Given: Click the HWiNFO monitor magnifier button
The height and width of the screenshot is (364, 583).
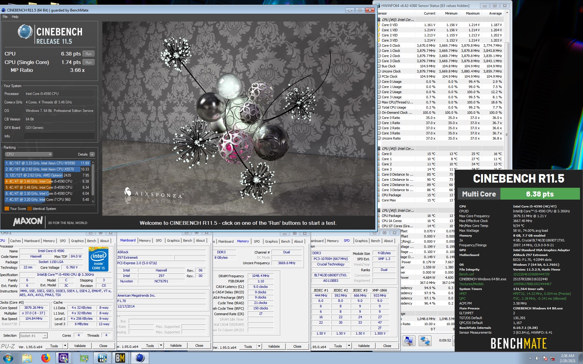Looking at the screenshot, I should pyautogui.click(x=409, y=341).
